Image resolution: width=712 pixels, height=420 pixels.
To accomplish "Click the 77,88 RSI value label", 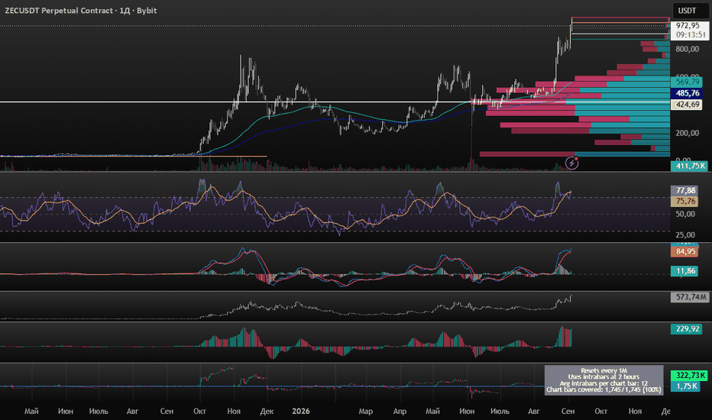I will [x=685, y=191].
